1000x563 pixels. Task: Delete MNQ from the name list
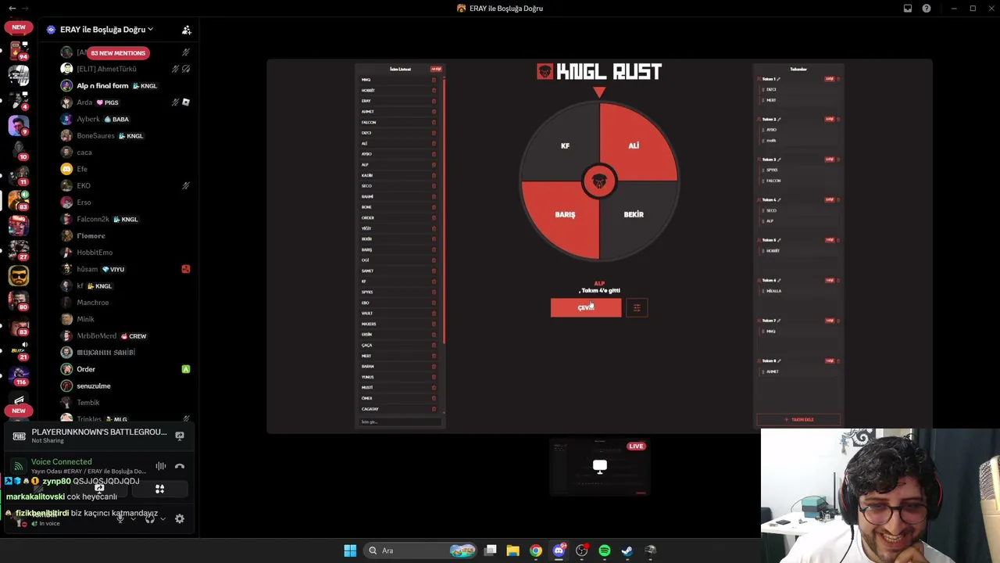[434, 80]
